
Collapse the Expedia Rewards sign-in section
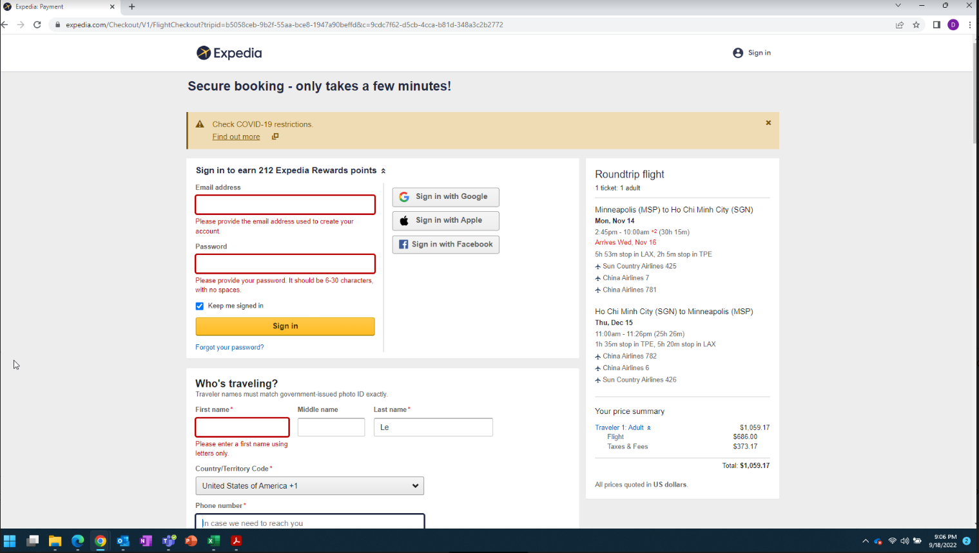point(383,170)
